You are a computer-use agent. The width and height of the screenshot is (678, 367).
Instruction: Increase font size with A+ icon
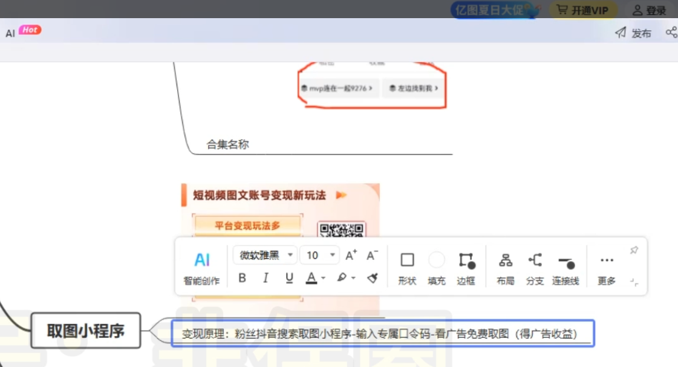[x=351, y=255]
